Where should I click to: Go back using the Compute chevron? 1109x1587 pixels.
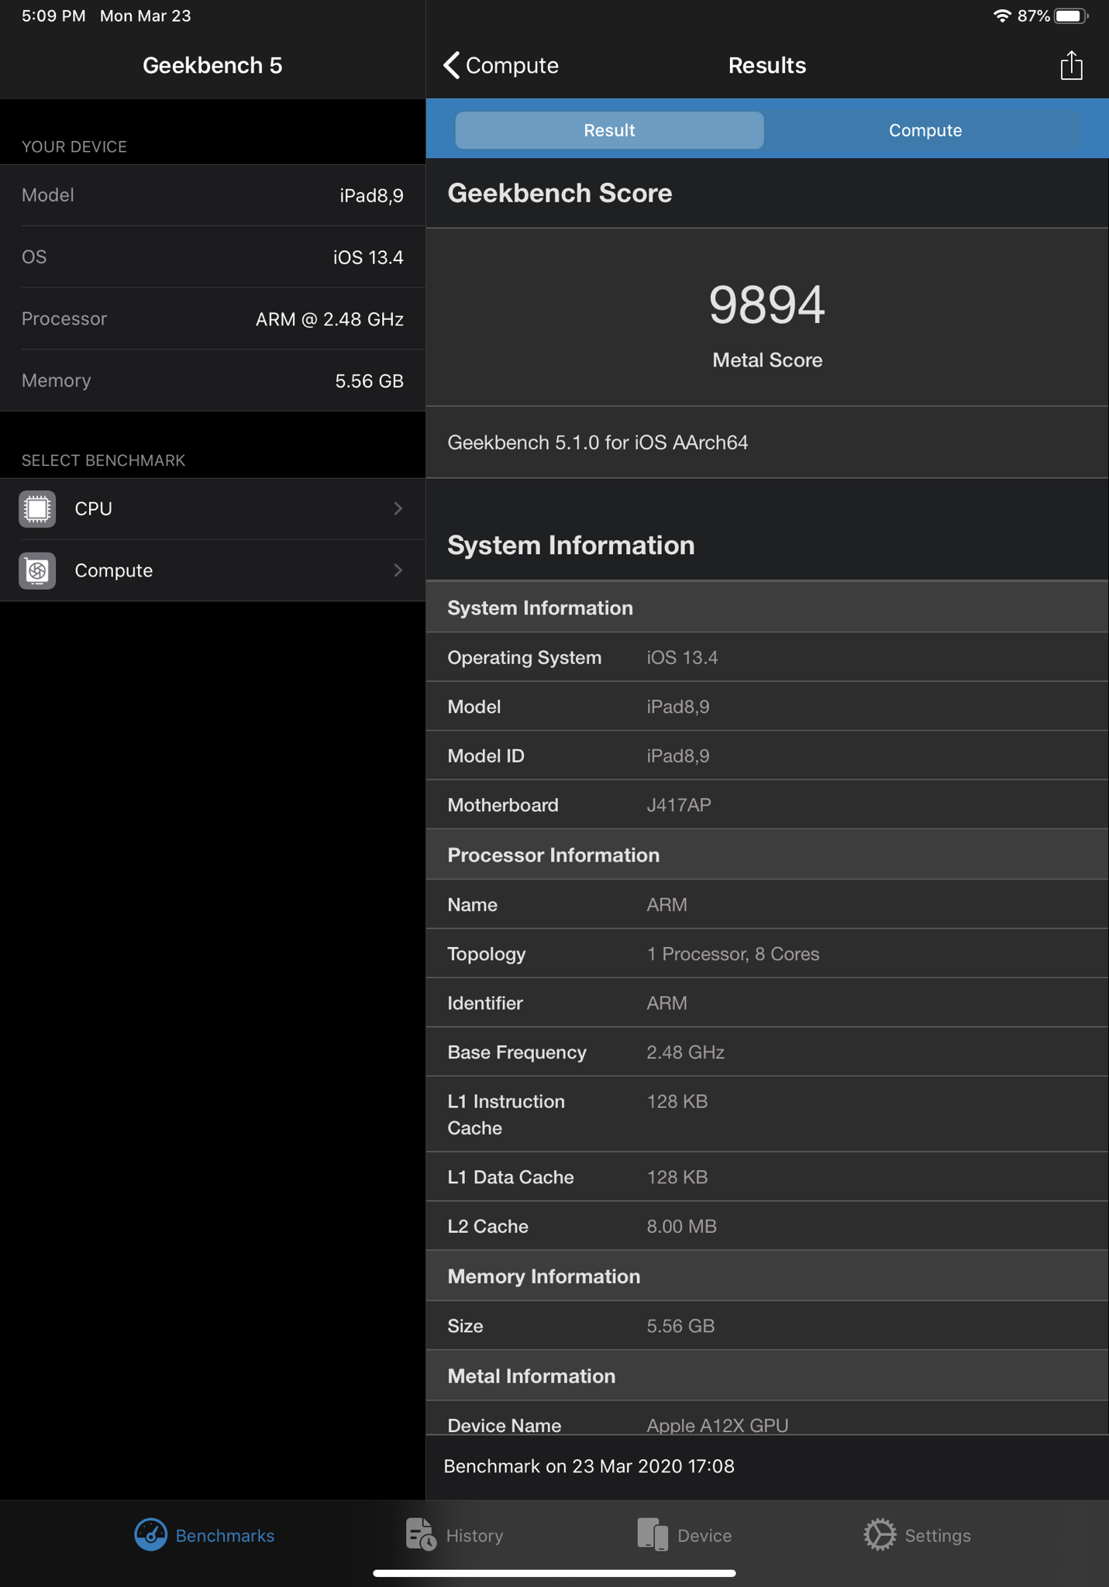(x=501, y=66)
